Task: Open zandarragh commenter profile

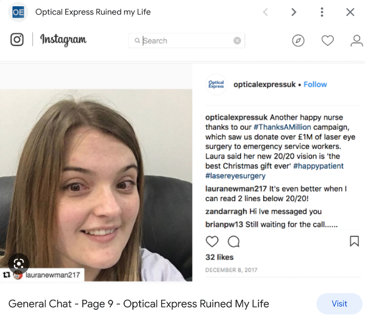Action: [226, 211]
